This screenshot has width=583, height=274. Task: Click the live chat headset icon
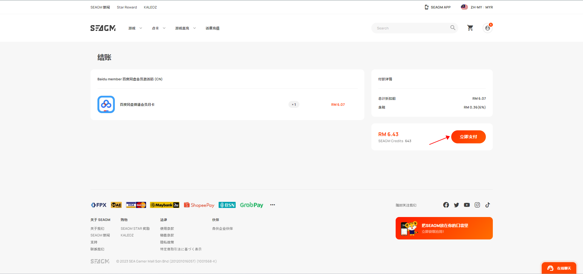tap(550, 268)
